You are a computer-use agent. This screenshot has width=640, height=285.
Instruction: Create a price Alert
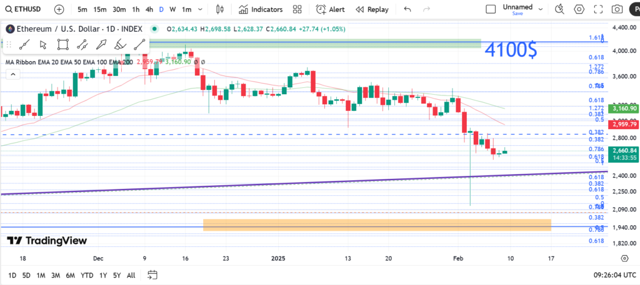pos(330,9)
